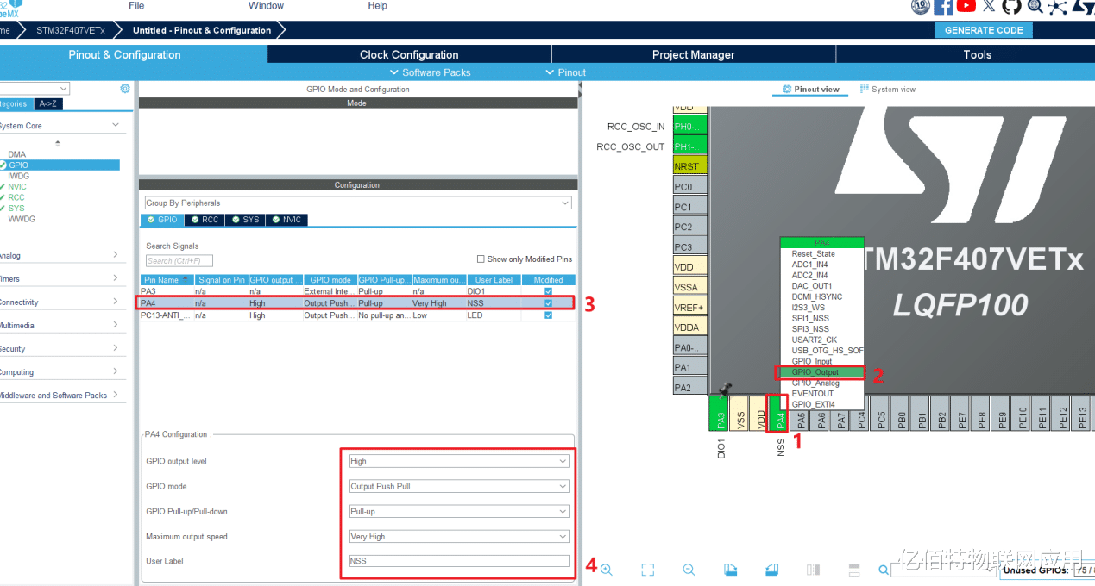
Task: Select the PA3 pin on the chip
Action: point(721,414)
